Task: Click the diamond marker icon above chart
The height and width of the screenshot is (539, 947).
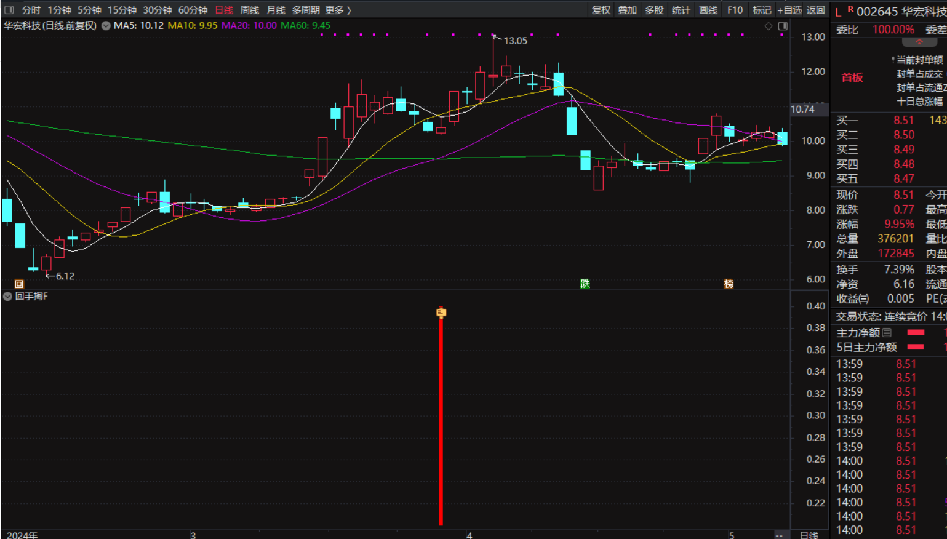Action: (768, 26)
